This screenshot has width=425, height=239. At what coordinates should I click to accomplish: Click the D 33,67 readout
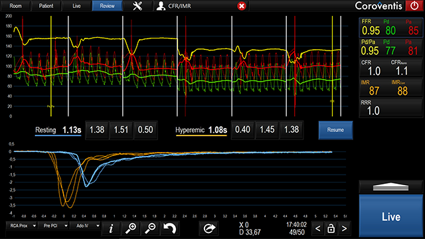(250, 232)
